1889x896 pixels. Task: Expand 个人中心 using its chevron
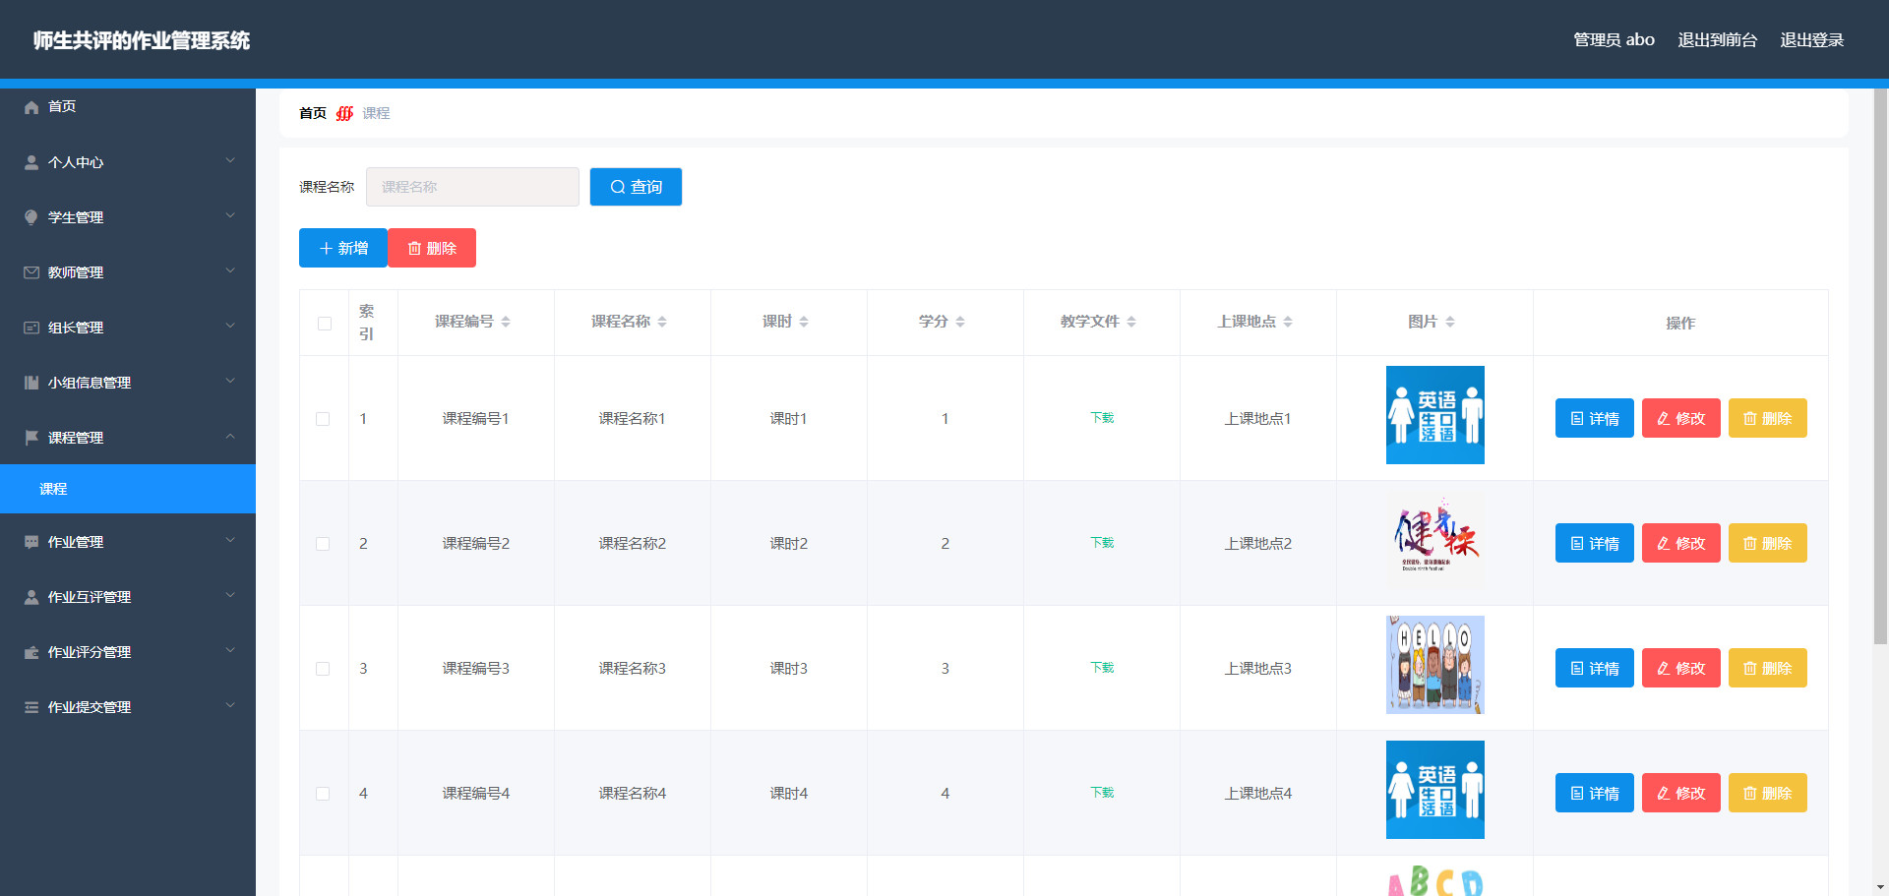click(x=230, y=160)
